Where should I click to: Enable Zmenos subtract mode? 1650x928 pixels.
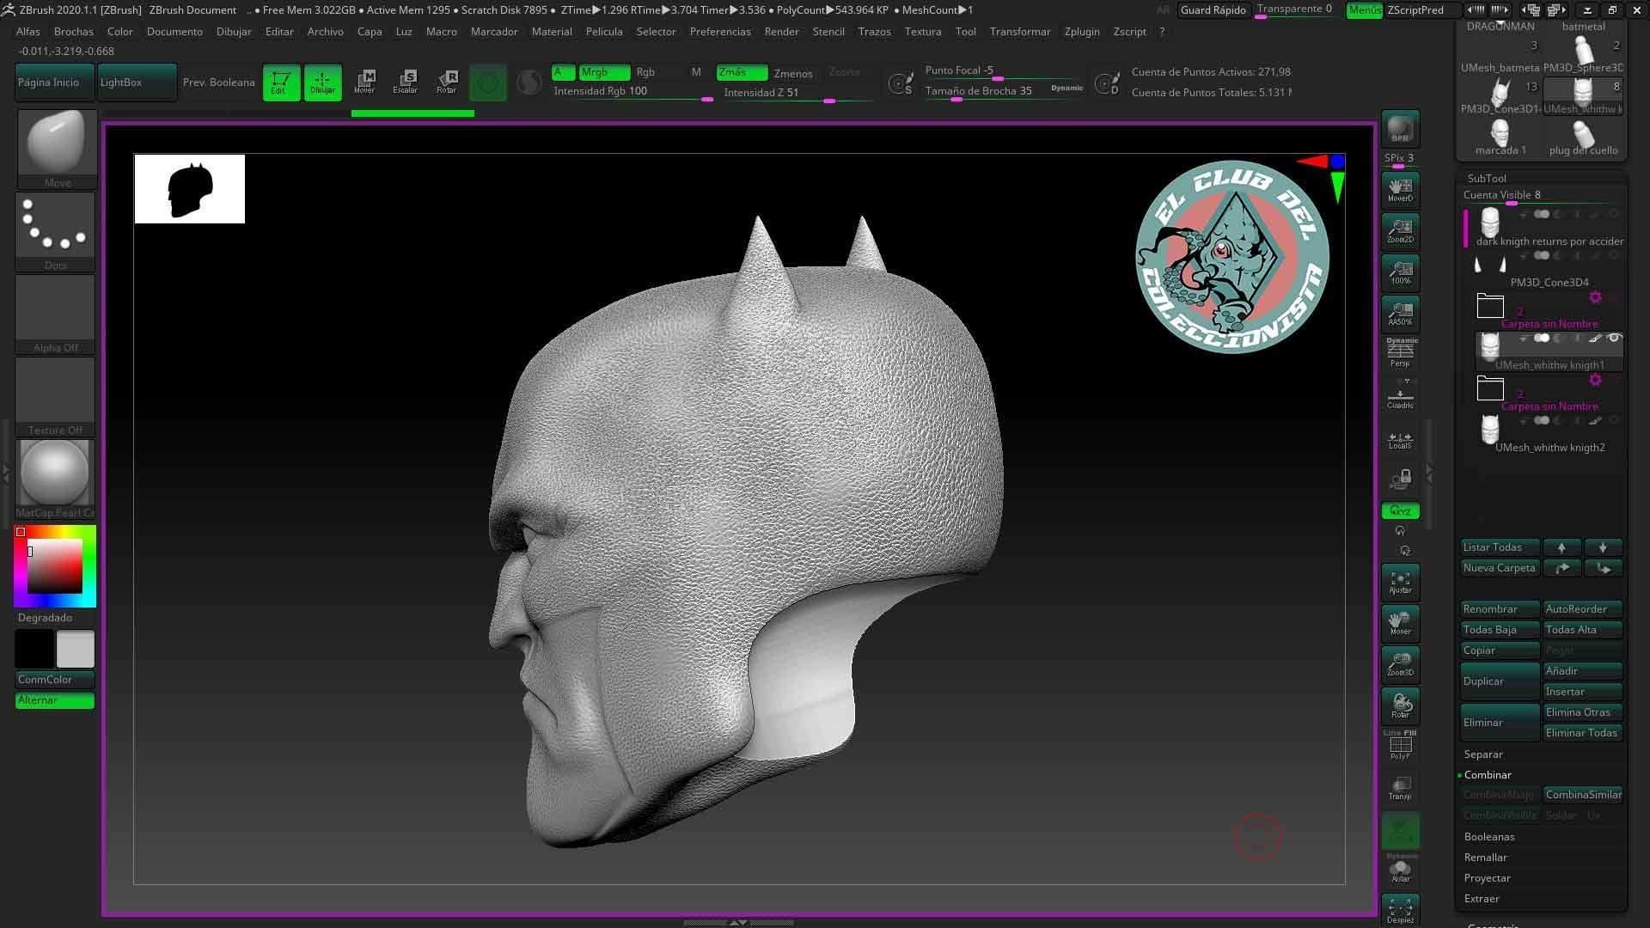tap(792, 73)
